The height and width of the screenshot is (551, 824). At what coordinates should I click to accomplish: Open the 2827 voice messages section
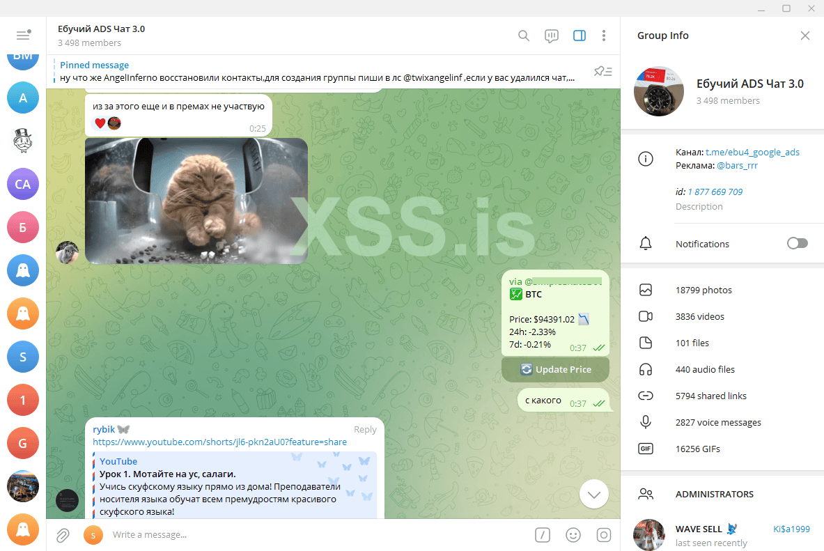coord(722,422)
